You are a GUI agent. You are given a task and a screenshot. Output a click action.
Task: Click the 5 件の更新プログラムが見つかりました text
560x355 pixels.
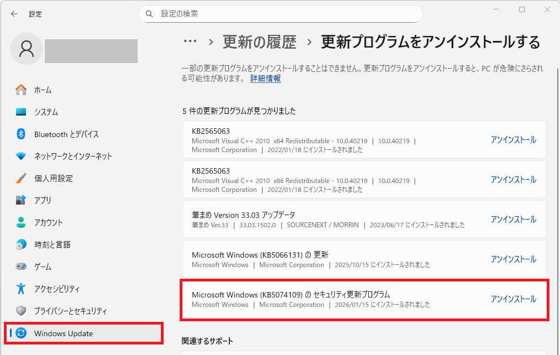239,111
